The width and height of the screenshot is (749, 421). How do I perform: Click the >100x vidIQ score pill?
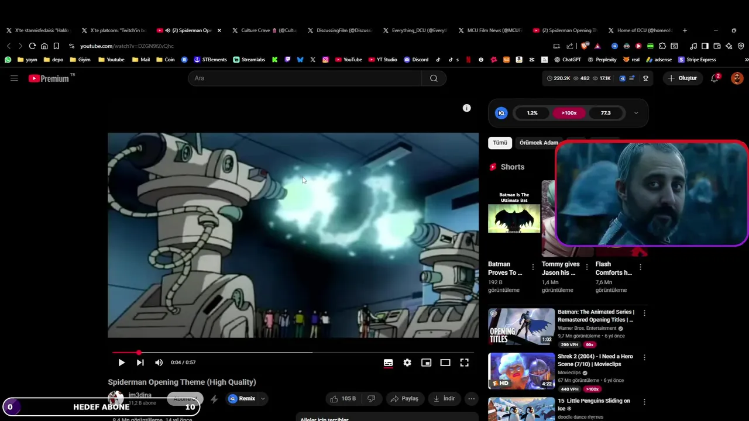[569, 113]
